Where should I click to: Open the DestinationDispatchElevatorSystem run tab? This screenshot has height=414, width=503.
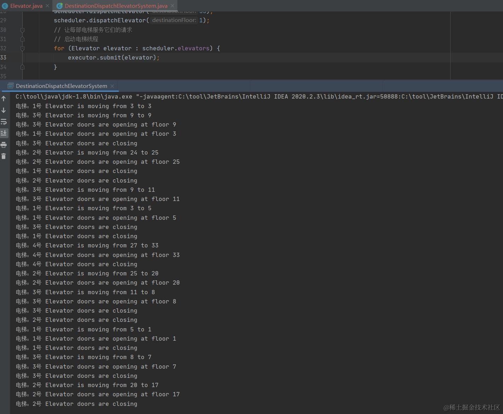point(61,86)
